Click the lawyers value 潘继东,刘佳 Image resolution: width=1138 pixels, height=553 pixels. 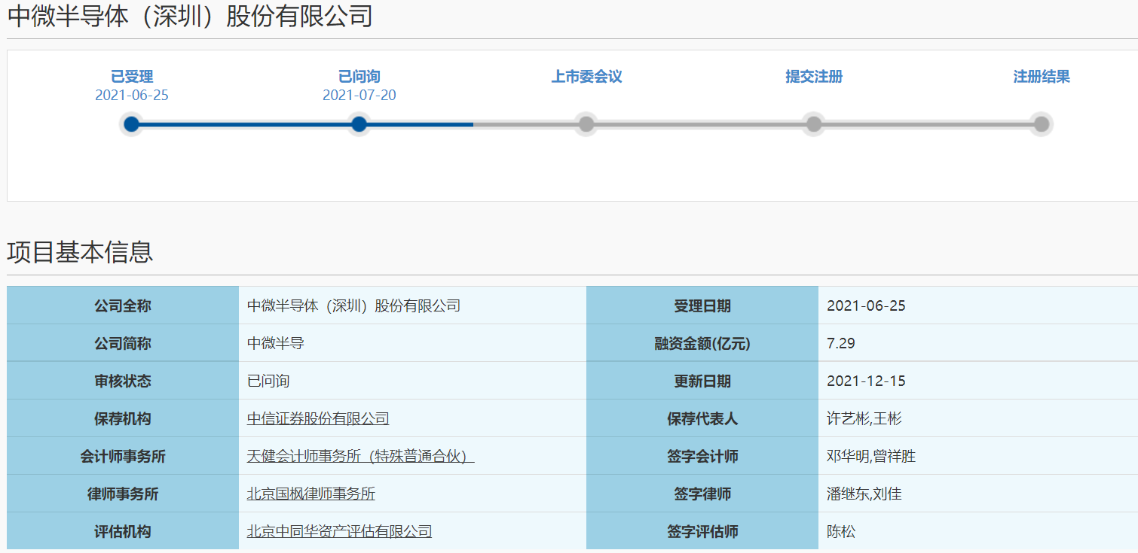point(864,494)
